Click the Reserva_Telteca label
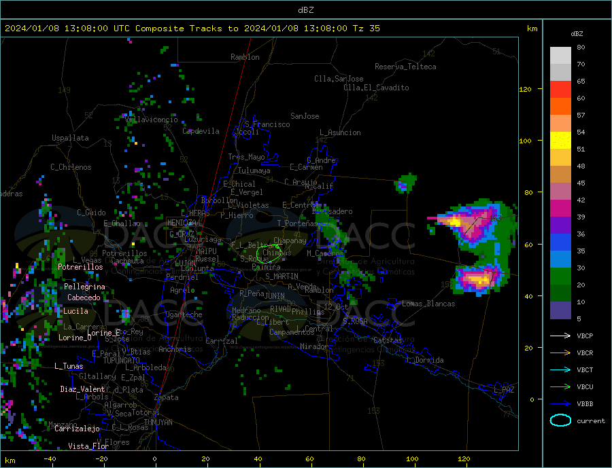Image resolution: width=612 pixels, height=468 pixels. 405,67
